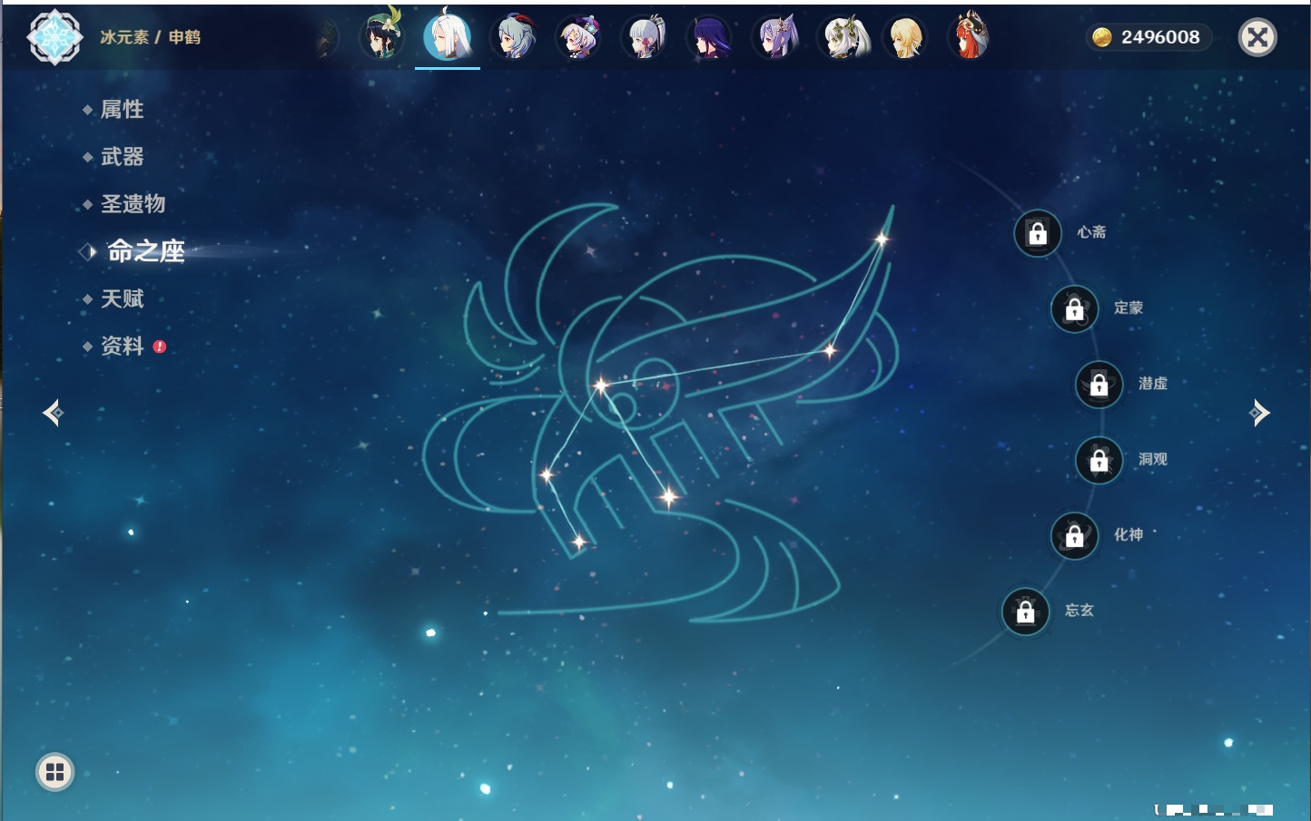Screen dimensions: 1311x821
Task: Go to the 天赋 talents tab
Action: [x=122, y=298]
